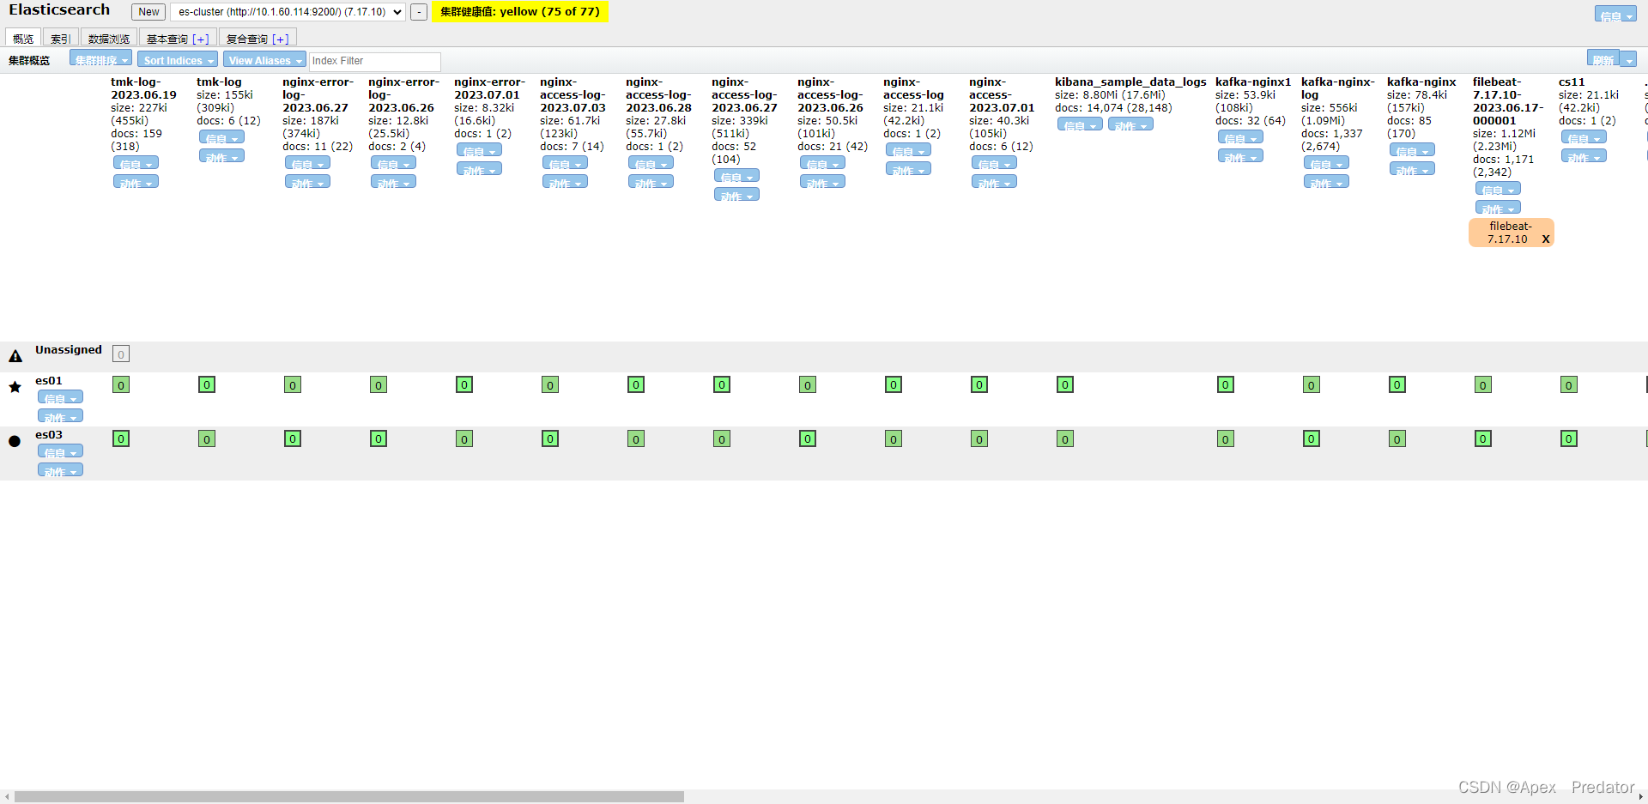Click es03 shard 0 of tmk-log index
The width and height of the screenshot is (1648, 804).
click(x=207, y=438)
